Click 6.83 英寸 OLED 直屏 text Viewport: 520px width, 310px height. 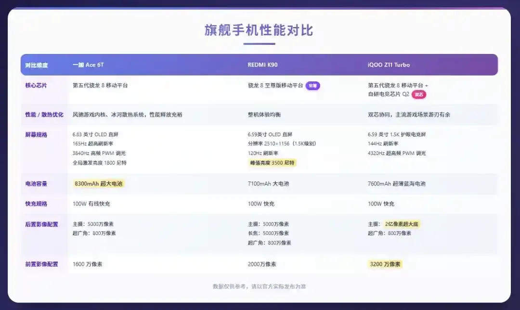pos(95,134)
